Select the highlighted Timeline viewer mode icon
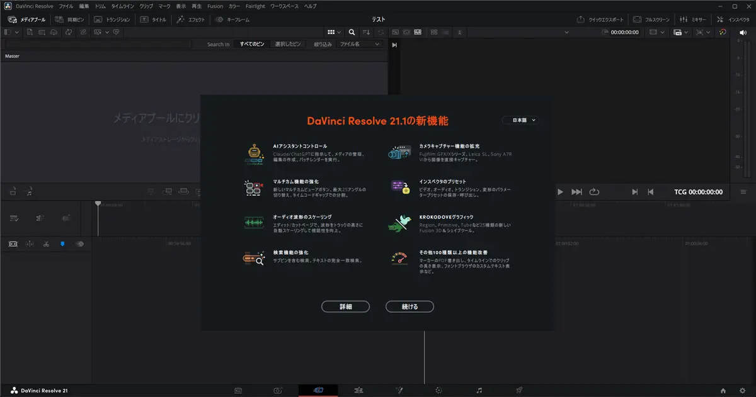 (418, 32)
